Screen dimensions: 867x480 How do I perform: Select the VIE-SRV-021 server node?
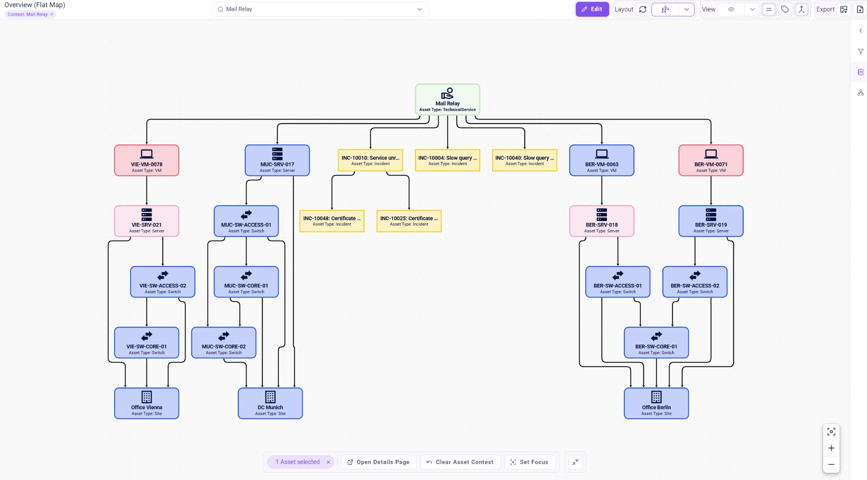tap(146, 221)
